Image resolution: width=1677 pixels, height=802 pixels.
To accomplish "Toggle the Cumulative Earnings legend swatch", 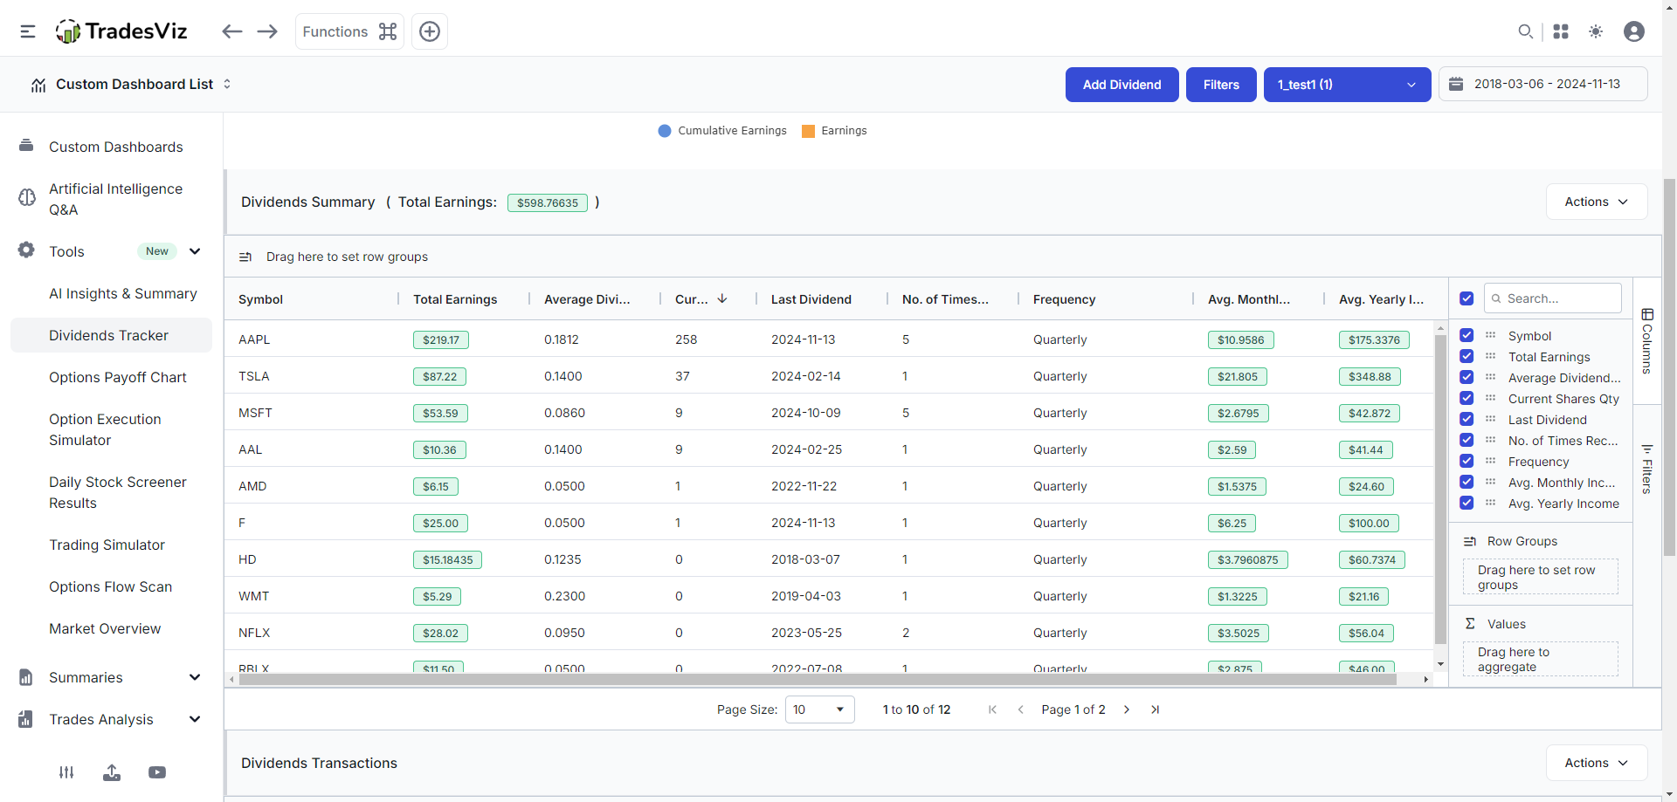I will 664,131.
